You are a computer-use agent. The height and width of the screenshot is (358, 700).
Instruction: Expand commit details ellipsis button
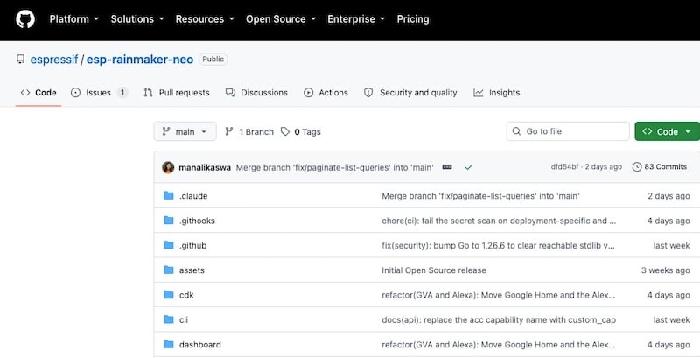pos(447,167)
